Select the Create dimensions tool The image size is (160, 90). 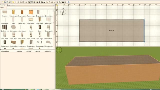point(42,2)
